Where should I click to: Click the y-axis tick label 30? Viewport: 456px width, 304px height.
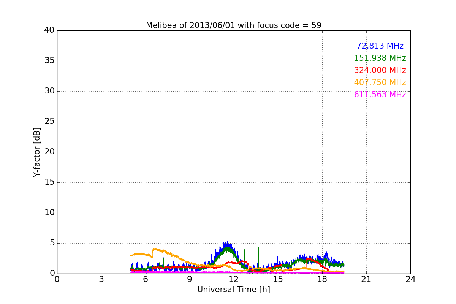(x=49, y=91)
